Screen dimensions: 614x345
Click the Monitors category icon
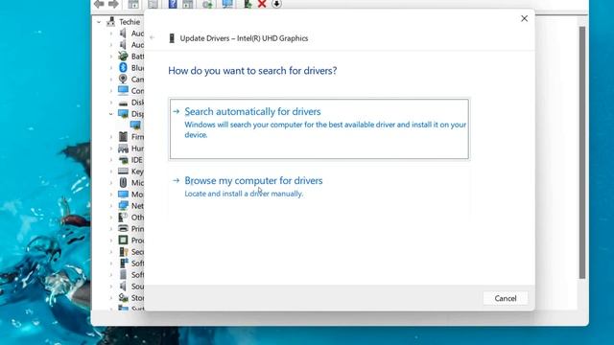123,194
